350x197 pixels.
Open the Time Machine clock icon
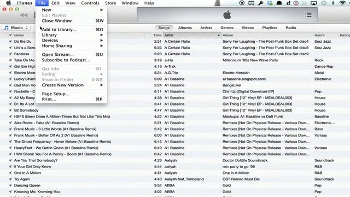[x=324, y=3]
